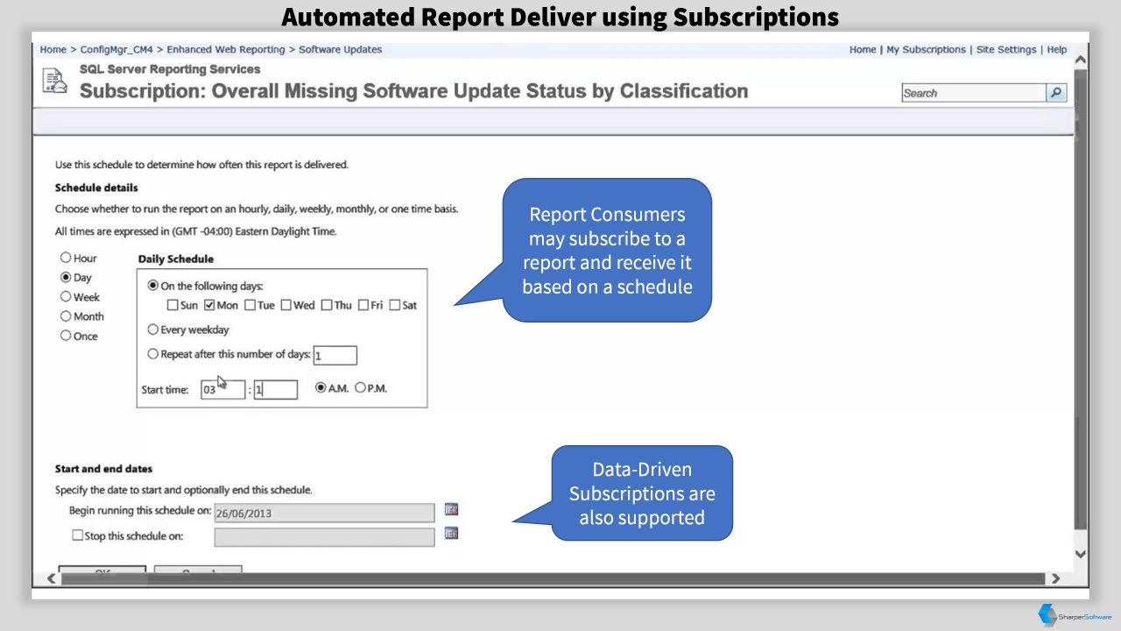
Task: Choose 'Repeat after this number of days'
Action: pos(153,354)
